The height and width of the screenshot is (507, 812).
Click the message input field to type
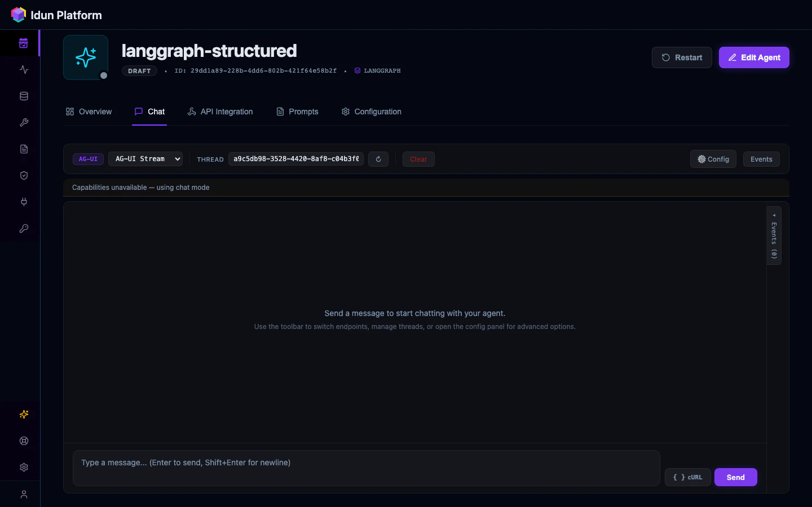tap(365, 468)
